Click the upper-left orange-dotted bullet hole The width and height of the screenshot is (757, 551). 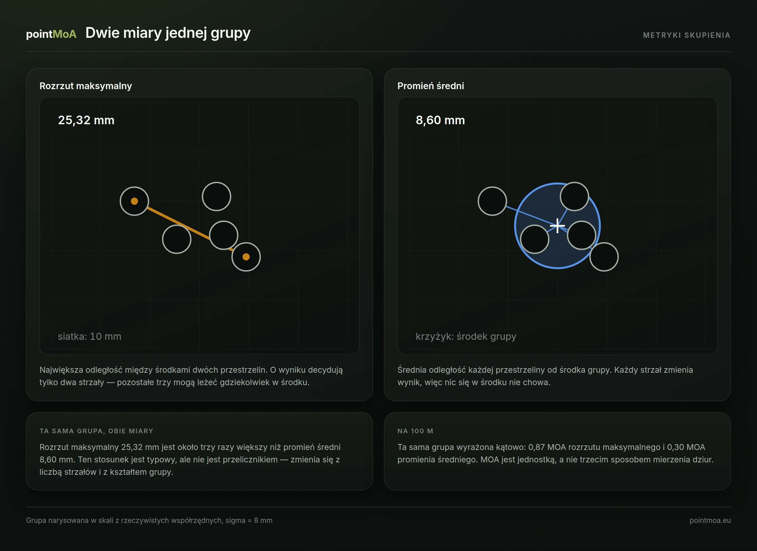pyautogui.click(x=134, y=201)
